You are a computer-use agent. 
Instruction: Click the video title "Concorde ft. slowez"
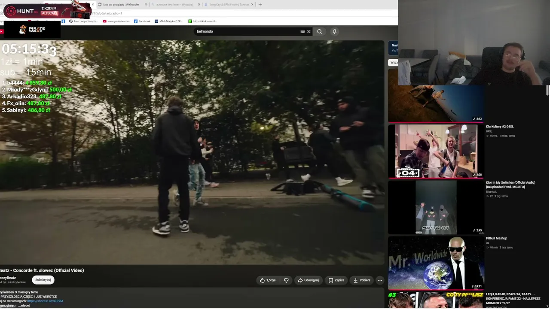click(x=42, y=270)
